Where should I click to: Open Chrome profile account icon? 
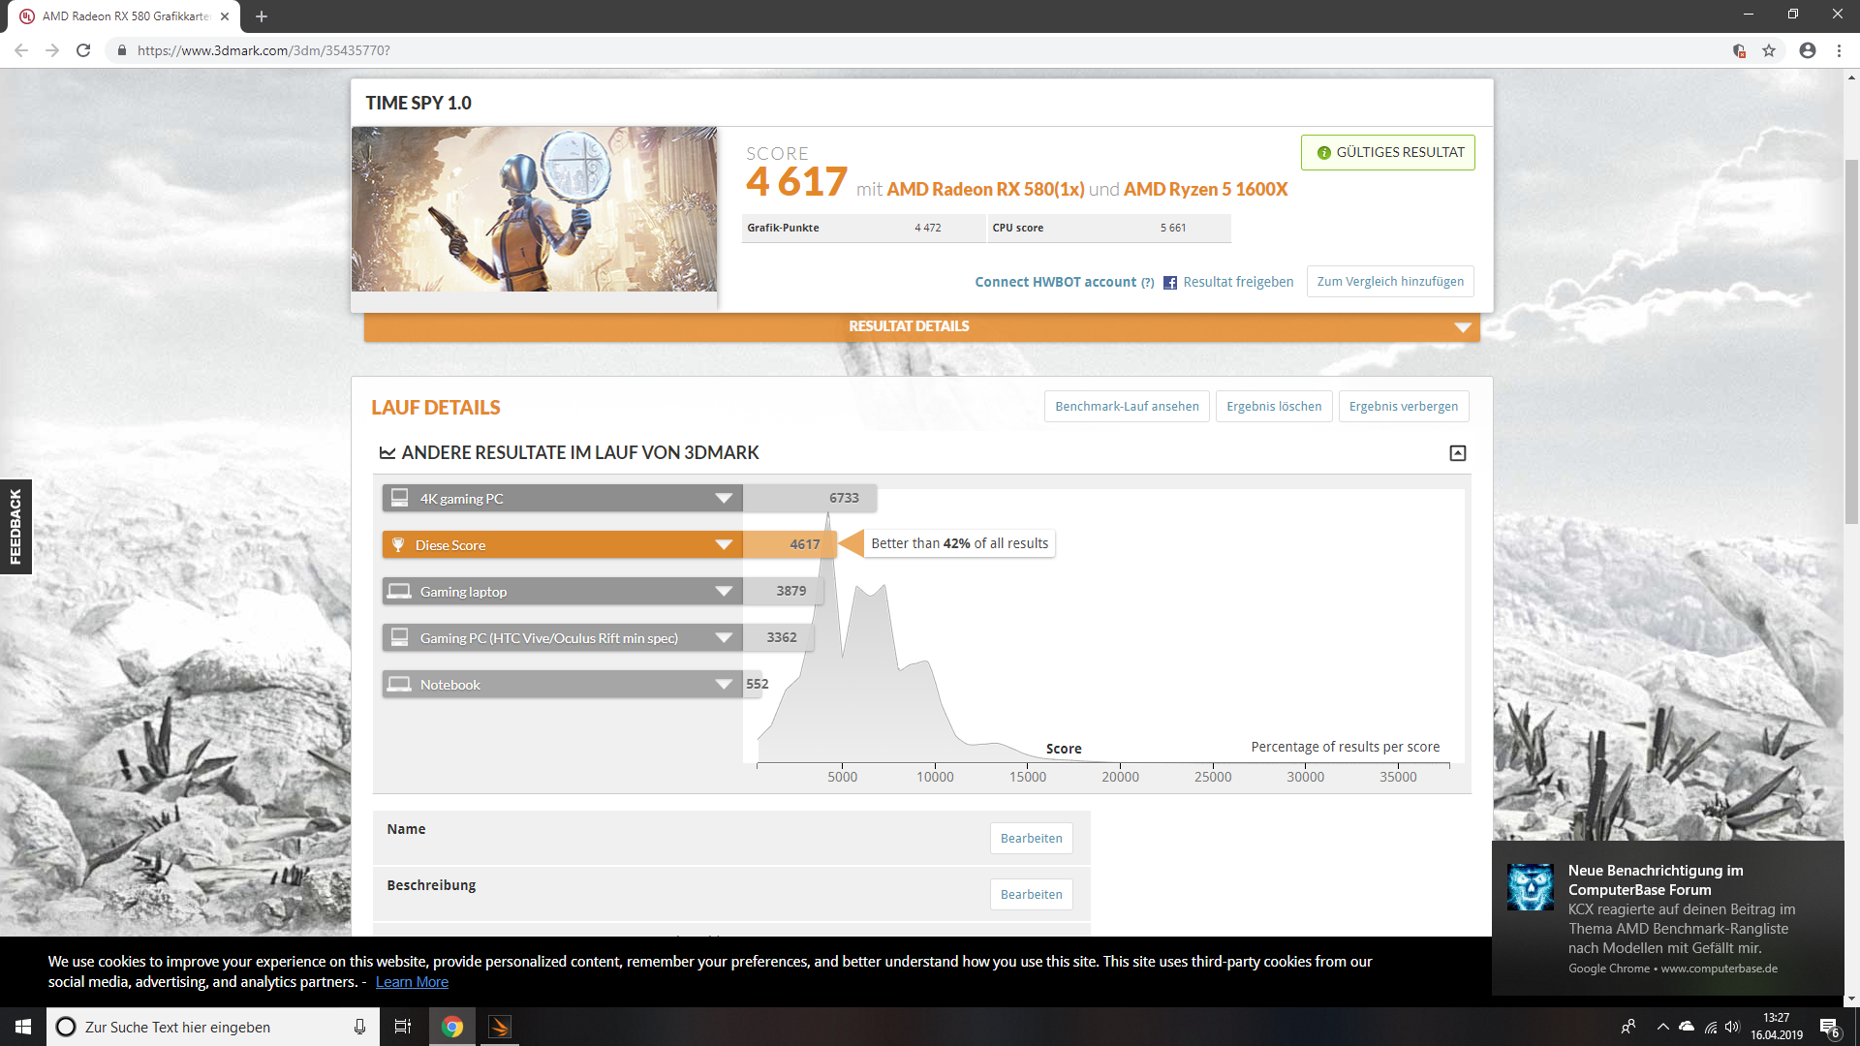[x=1807, y=50]
